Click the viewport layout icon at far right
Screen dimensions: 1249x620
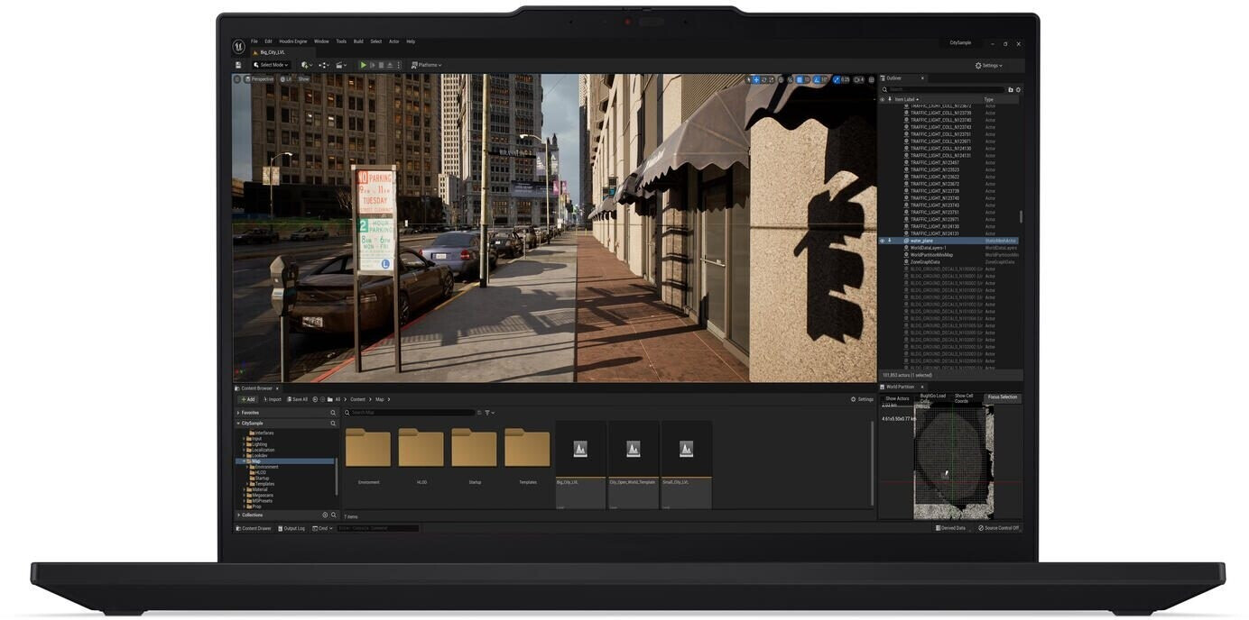click(871, 79)
